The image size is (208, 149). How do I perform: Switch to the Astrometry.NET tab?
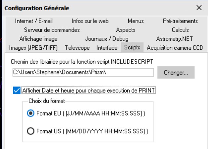tap(174, 39)
